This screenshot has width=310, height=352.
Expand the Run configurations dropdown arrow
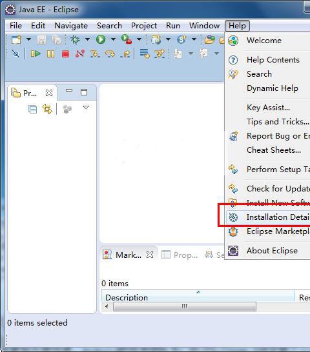[x=113, y=39]
